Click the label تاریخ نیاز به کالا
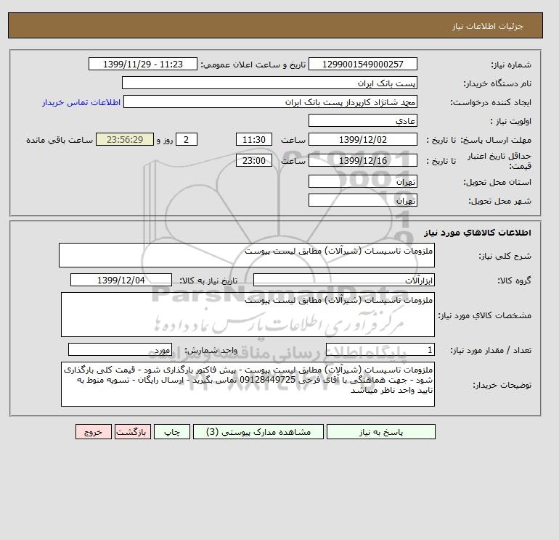The height and width of the screenshot is (540, 559). pyautogui.click(x=208, y=281)
